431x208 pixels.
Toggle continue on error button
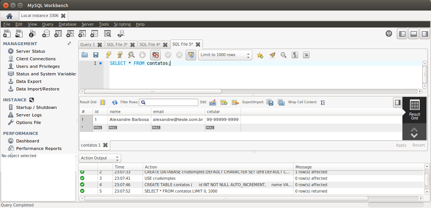click(155, 55)
